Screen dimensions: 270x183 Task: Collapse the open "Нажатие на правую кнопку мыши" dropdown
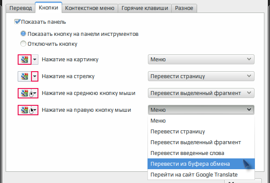[201, 110]
